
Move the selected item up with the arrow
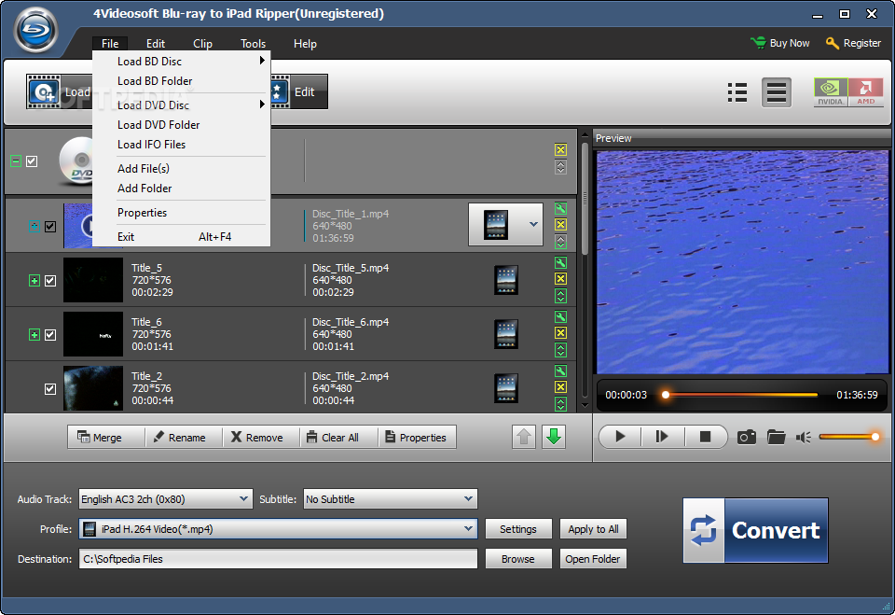point(524,438)
